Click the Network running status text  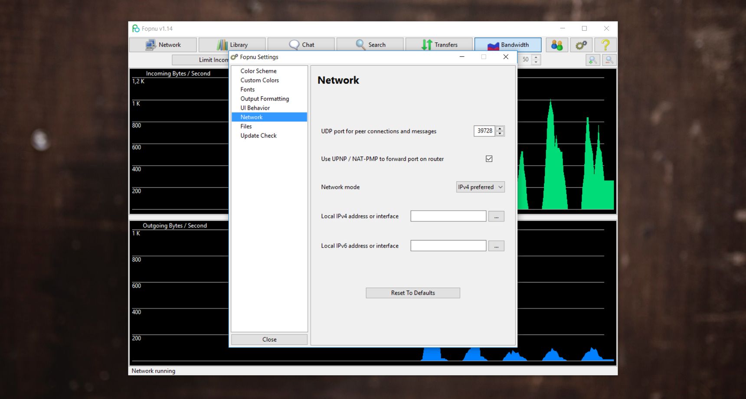(154, 371)
